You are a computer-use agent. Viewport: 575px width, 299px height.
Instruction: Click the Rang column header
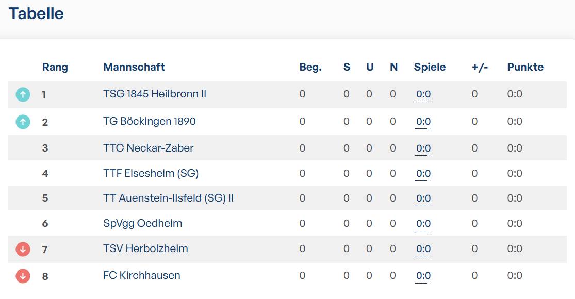(55, 68)
